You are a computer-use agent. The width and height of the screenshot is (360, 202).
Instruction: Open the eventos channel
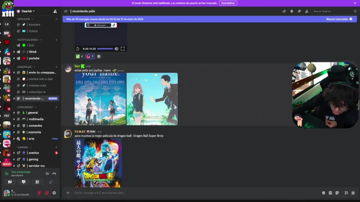37,153
